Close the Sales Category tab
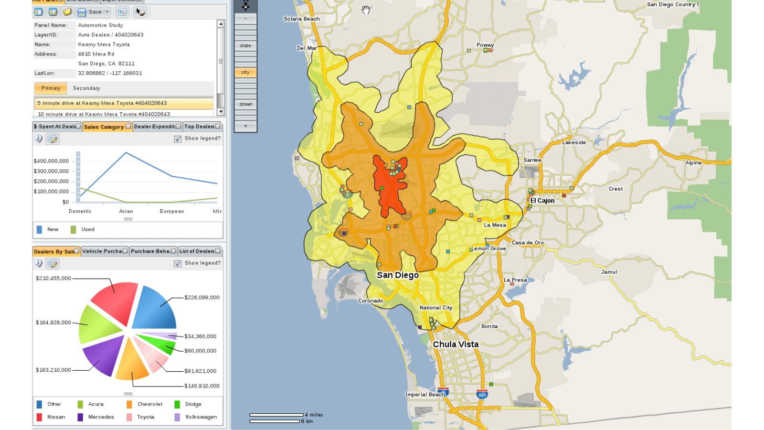The width and height of the screenshot is (764, 430). pyautogui.click(x=128, y=126)
